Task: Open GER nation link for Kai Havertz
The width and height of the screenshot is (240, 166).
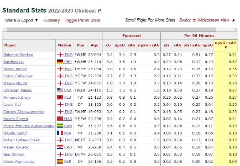Action: 68,62
